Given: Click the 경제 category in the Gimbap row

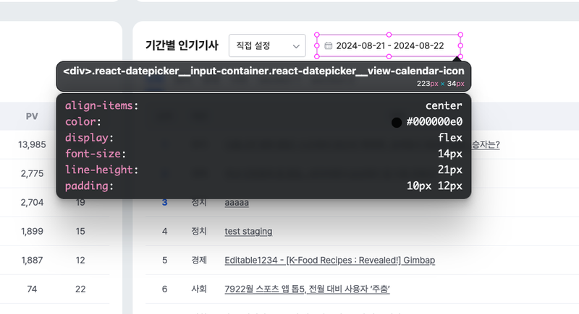Looking at the screenshot, I should [199, 261].
